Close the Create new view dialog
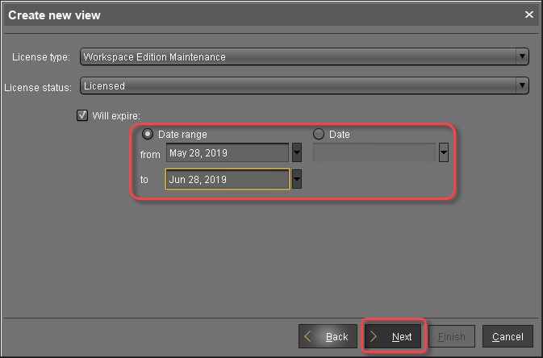 [x=529, y=15]
